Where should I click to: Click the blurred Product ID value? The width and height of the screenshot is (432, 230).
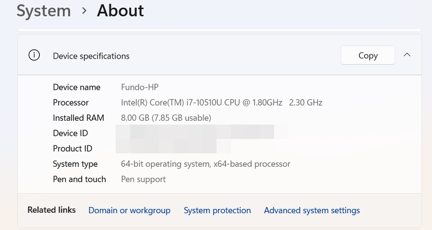[167, 148]
